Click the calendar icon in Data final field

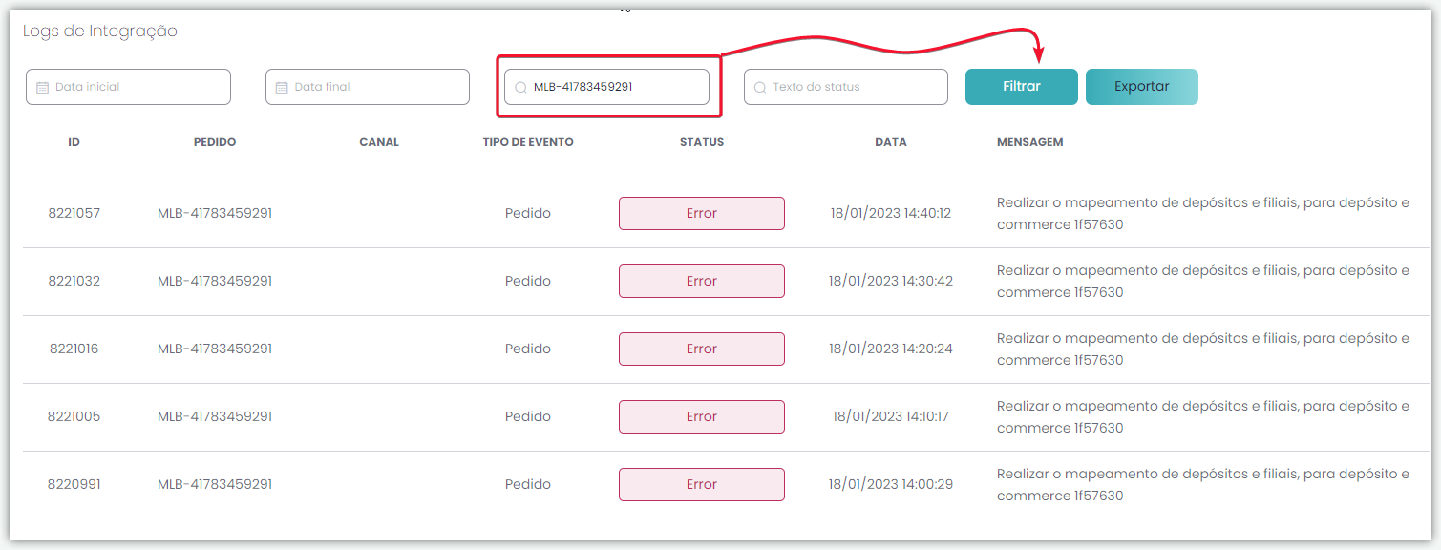coord(282,87)
